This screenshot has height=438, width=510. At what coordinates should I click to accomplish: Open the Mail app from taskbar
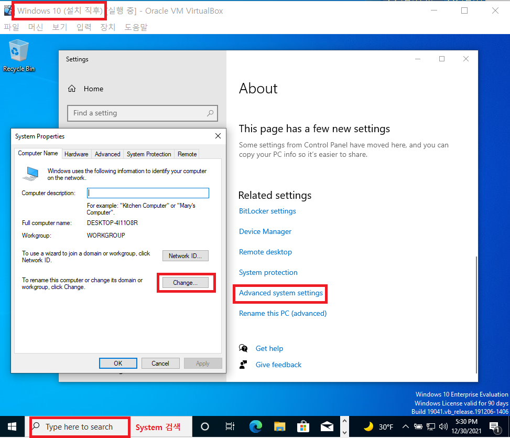327,426
